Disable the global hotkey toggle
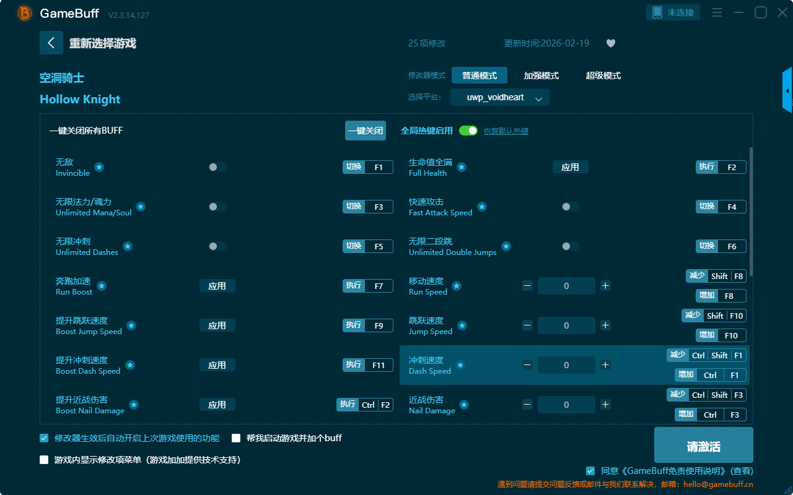This screenshot has width=793, height=495. pos(468,131)
